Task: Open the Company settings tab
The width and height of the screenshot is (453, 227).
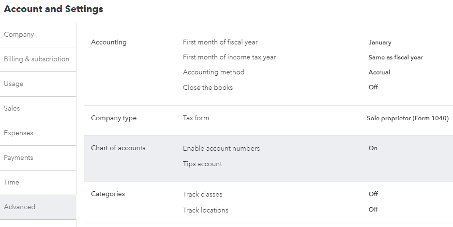Action: tap(19, 35)
